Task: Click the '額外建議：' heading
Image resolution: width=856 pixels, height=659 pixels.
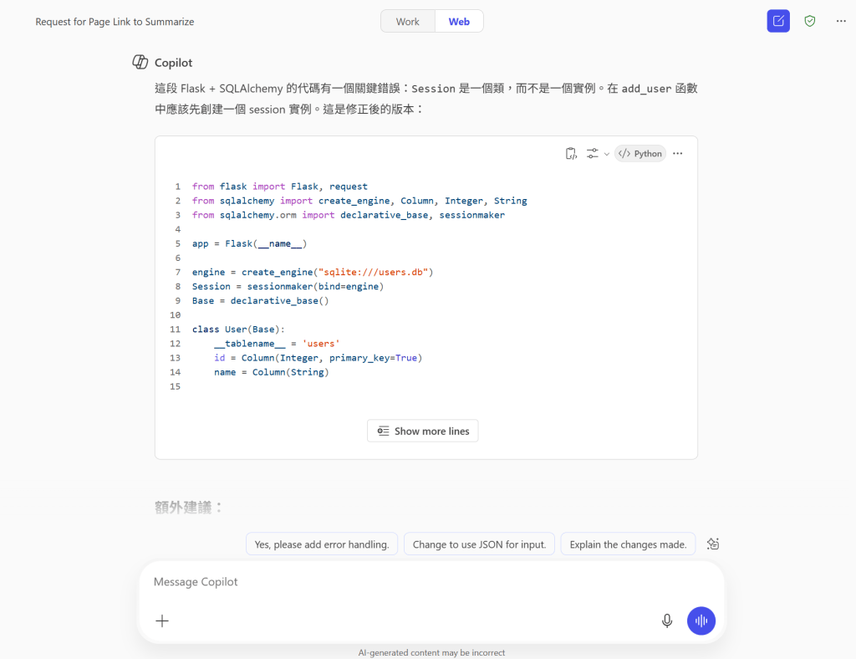Action: pyautogui.click(x=189, y=508)
